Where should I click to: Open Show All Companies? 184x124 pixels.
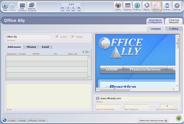pos(32,7)
